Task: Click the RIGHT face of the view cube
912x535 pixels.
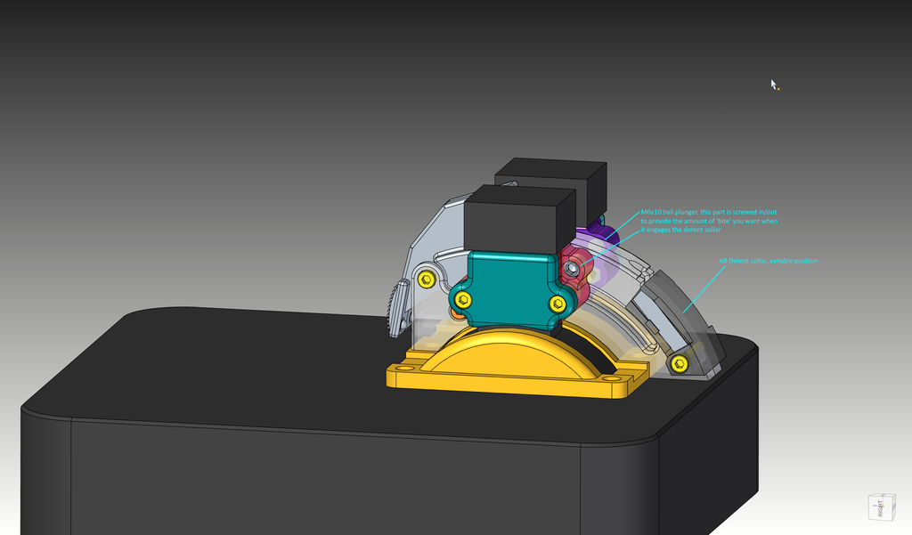Action: click(x=880, y=508)
